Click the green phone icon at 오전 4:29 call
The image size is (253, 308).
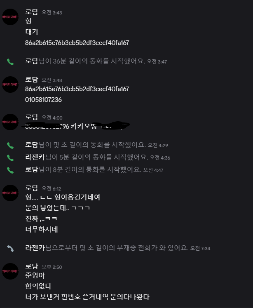click(x=10, y=146)
